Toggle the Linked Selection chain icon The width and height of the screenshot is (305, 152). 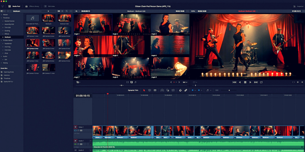(186, 90)
